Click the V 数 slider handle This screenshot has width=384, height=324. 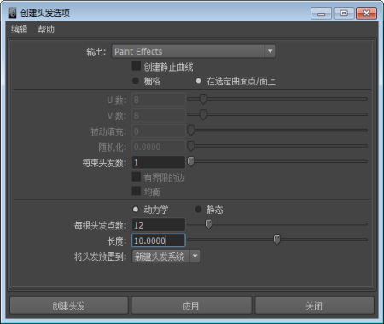tap(203, 114)
